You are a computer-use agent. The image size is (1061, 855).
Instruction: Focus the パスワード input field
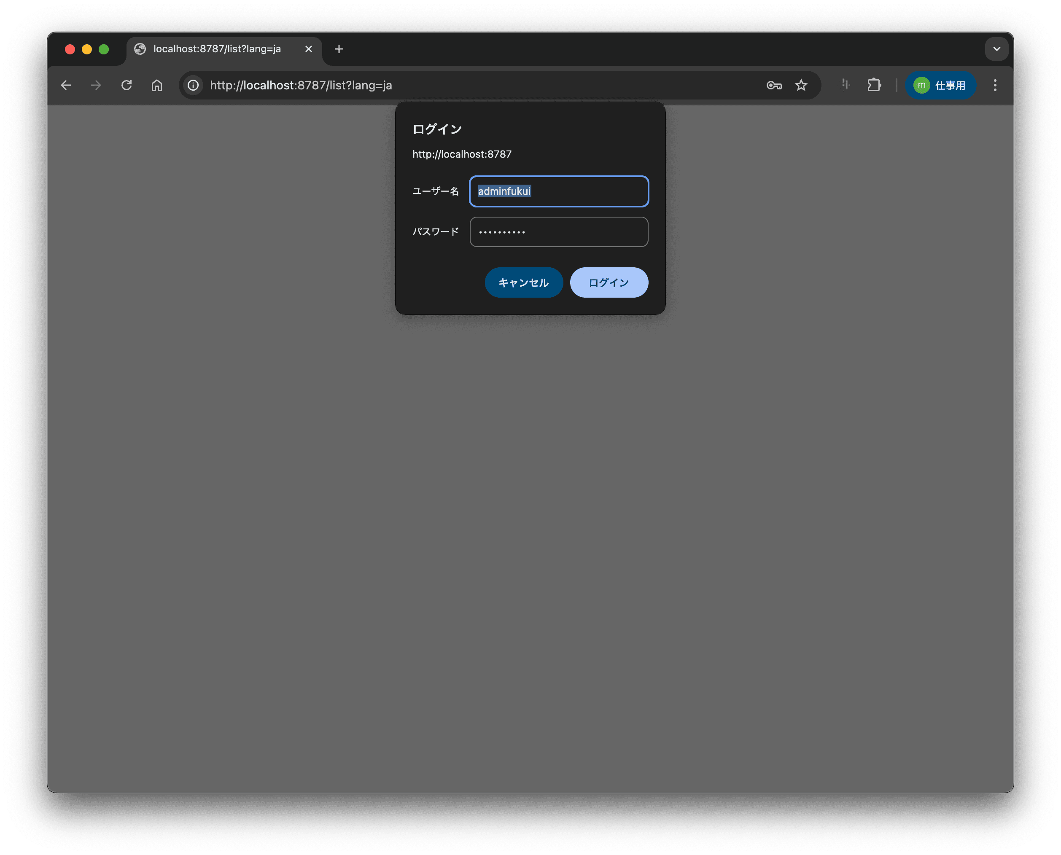click(x=559, y=231)
